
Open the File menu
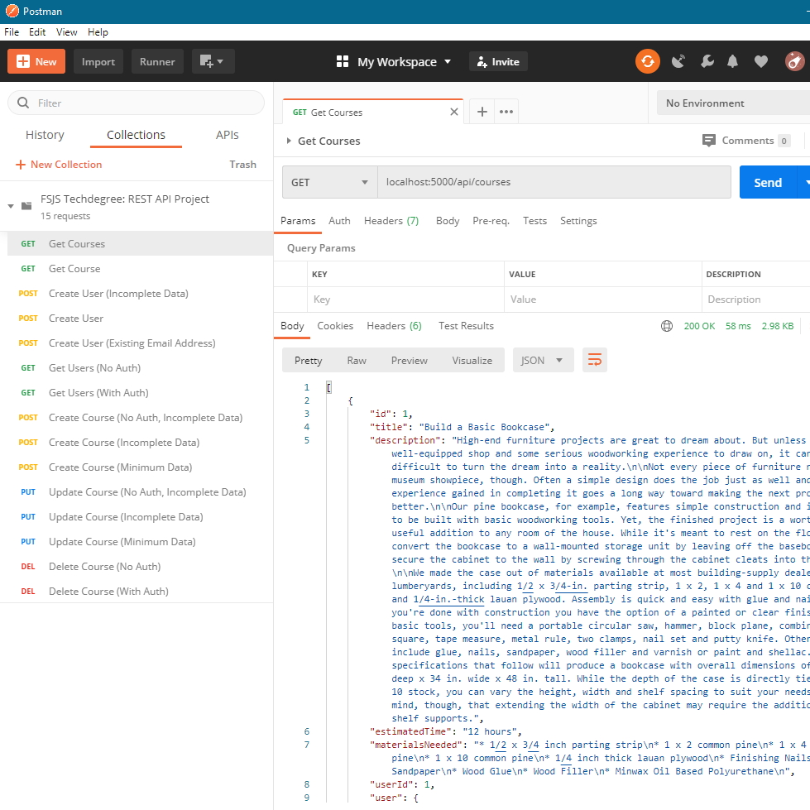pyautogui.click(x=12, y=32)
